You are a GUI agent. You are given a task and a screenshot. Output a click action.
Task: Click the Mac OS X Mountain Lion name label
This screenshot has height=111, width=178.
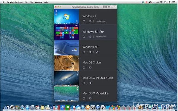pos(98,78)
